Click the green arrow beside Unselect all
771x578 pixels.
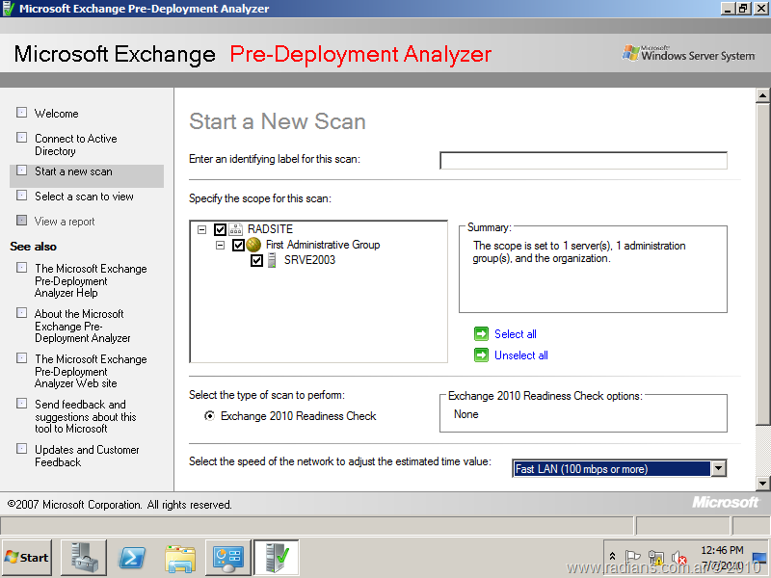pyautogui.click(x=481, y=355)
